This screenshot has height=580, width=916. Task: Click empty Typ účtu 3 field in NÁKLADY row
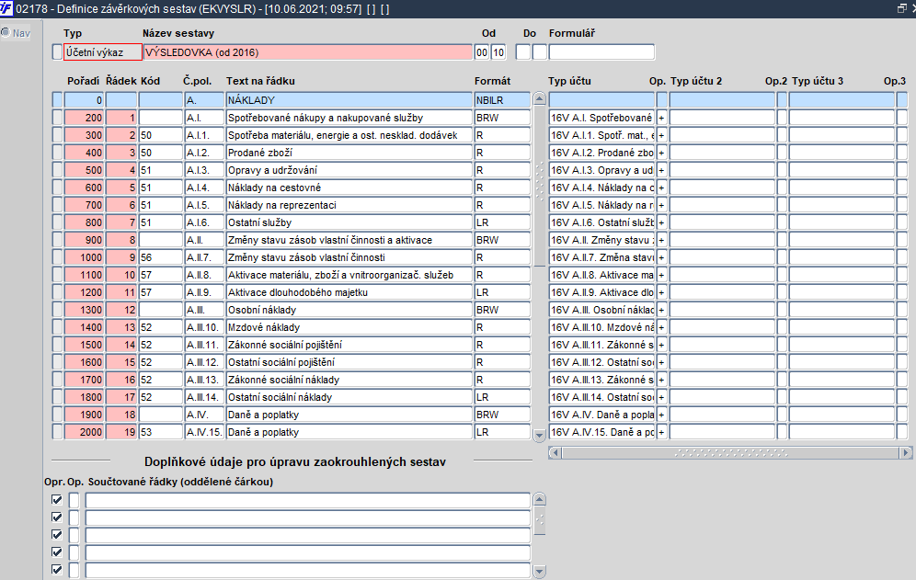coord(842,100)
